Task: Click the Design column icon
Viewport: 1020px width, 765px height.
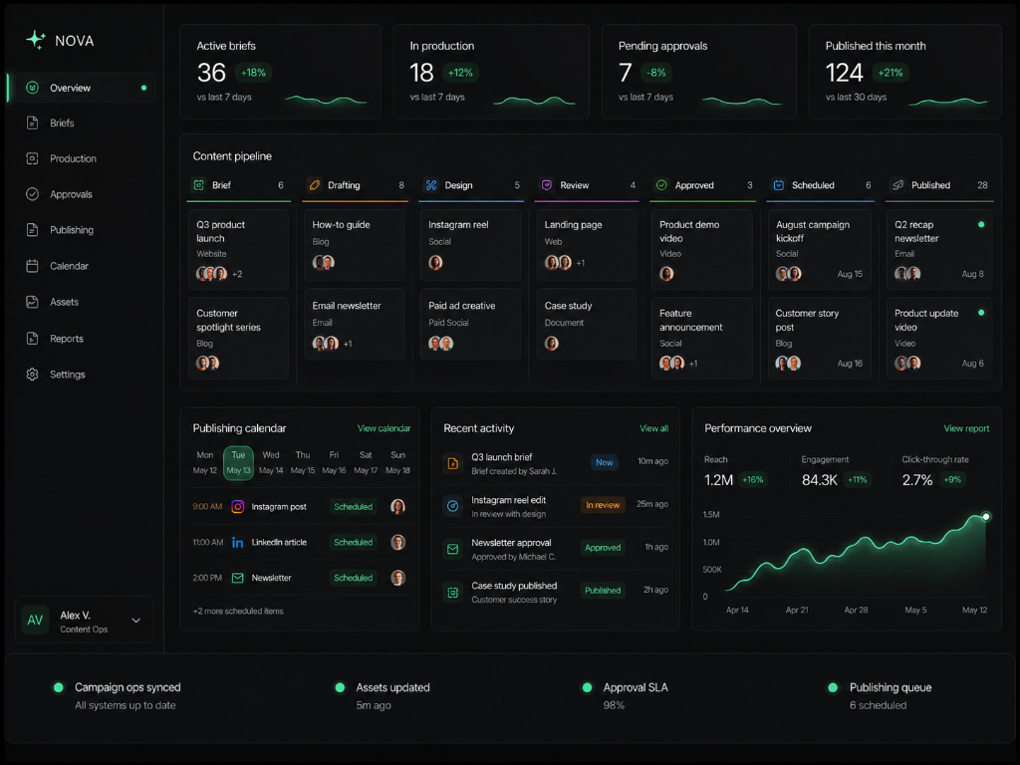Action: tap(431, 185)
